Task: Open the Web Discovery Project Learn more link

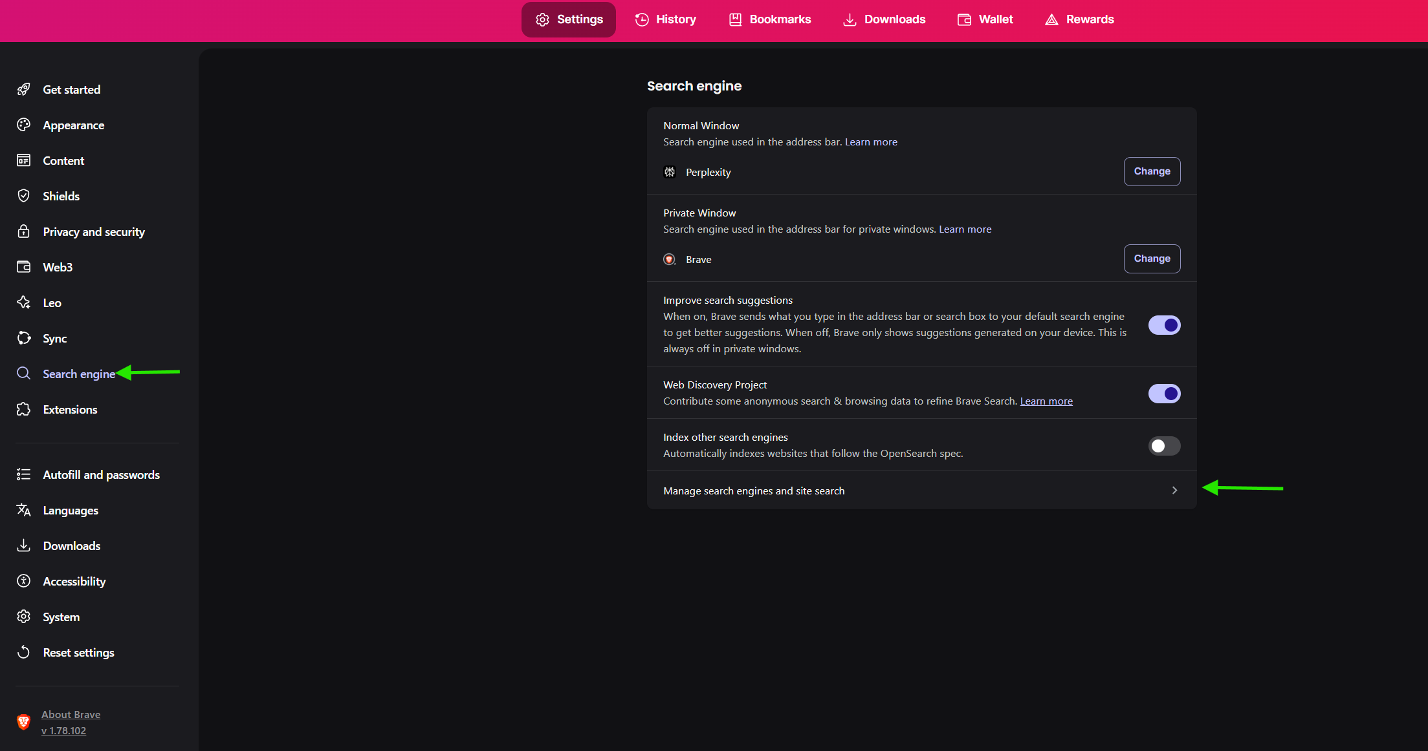Action: click(1046, 401)
